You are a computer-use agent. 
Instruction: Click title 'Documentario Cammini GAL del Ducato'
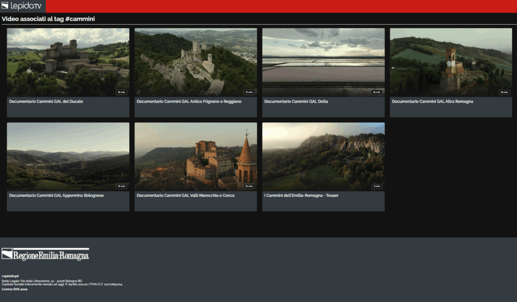click(x=46, y=102)
